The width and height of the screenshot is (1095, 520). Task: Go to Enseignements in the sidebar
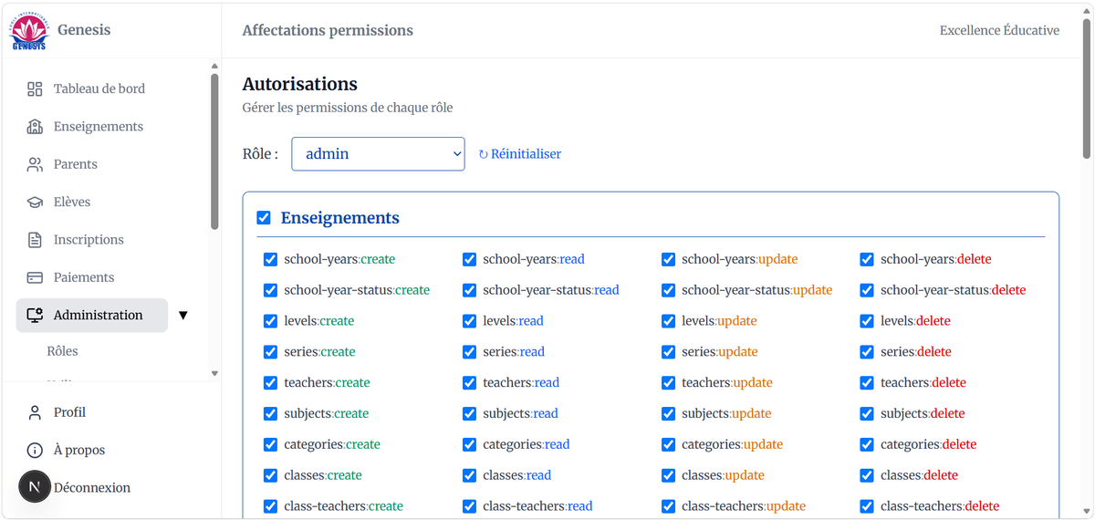tap(99, 127)
